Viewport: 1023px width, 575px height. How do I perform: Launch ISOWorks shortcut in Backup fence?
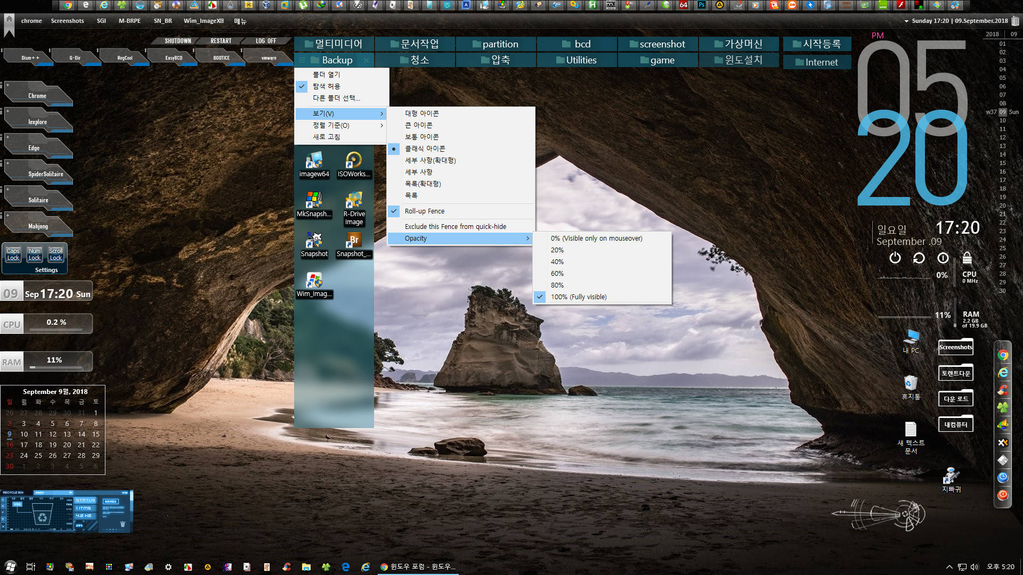(354, 165)
